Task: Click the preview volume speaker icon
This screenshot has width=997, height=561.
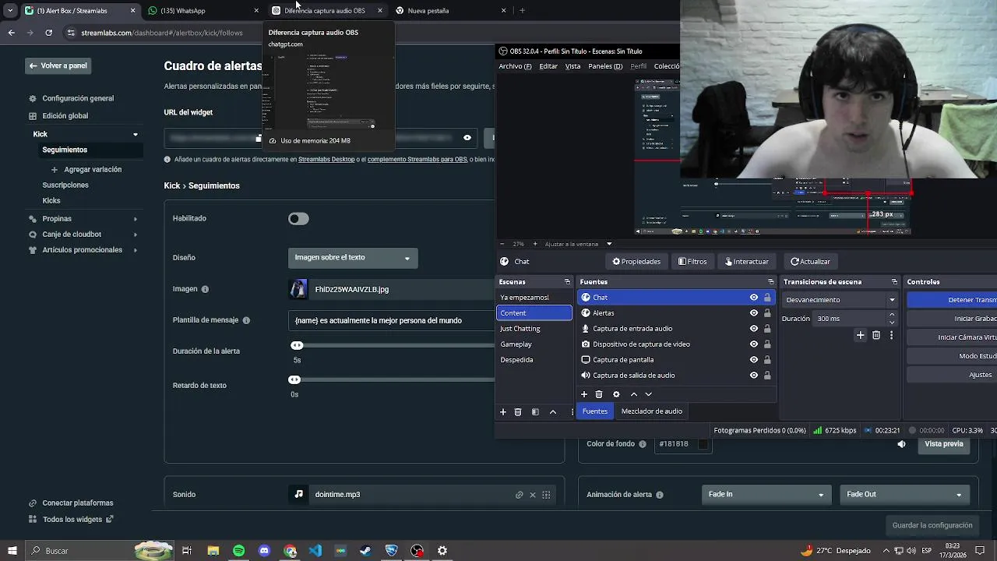Action: tap(901, 444)
